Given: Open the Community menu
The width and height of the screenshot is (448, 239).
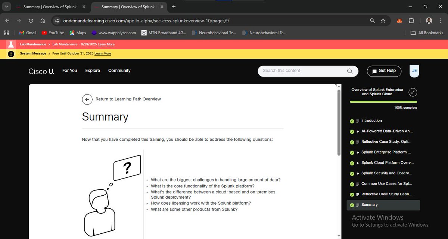Looking at the screenshot, I should click(119, 71).
